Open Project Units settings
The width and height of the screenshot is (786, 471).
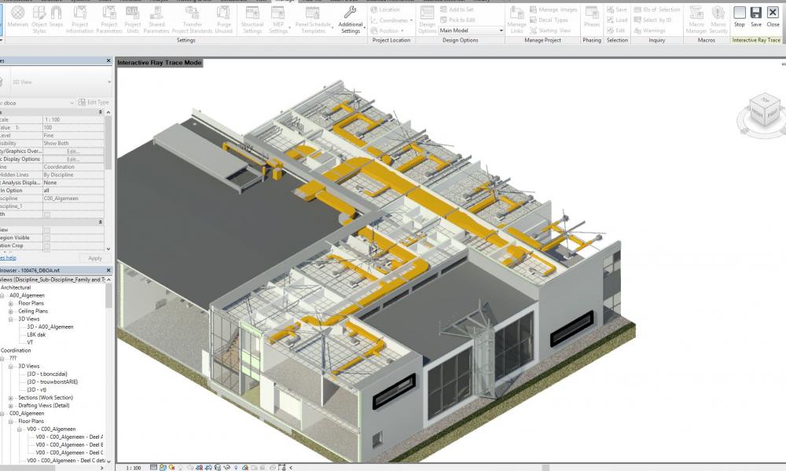point(133,19)
